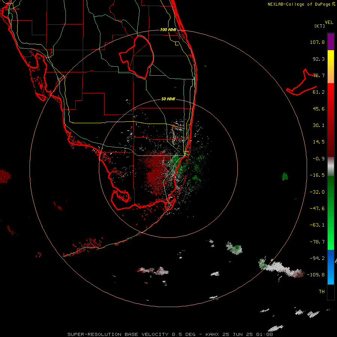Viewport: 337px width, 337px height.
Task: Select the -94.2 scale value
Action: (317, 258)
